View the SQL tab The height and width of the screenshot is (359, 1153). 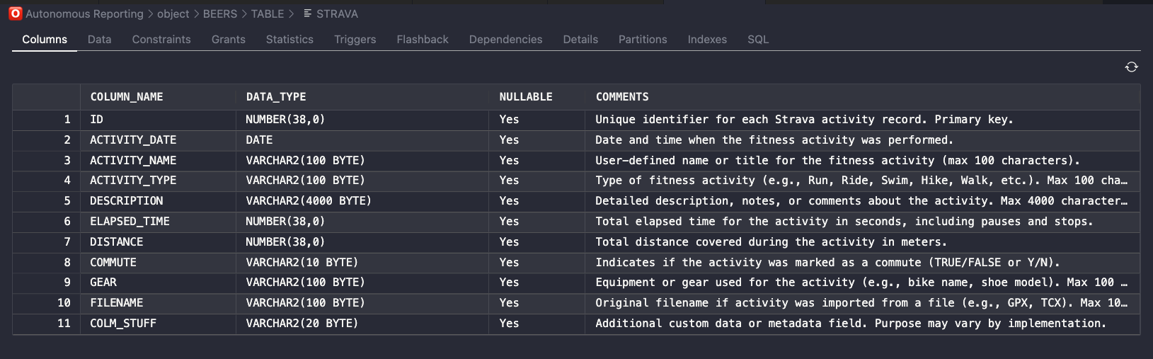point(758,40)
